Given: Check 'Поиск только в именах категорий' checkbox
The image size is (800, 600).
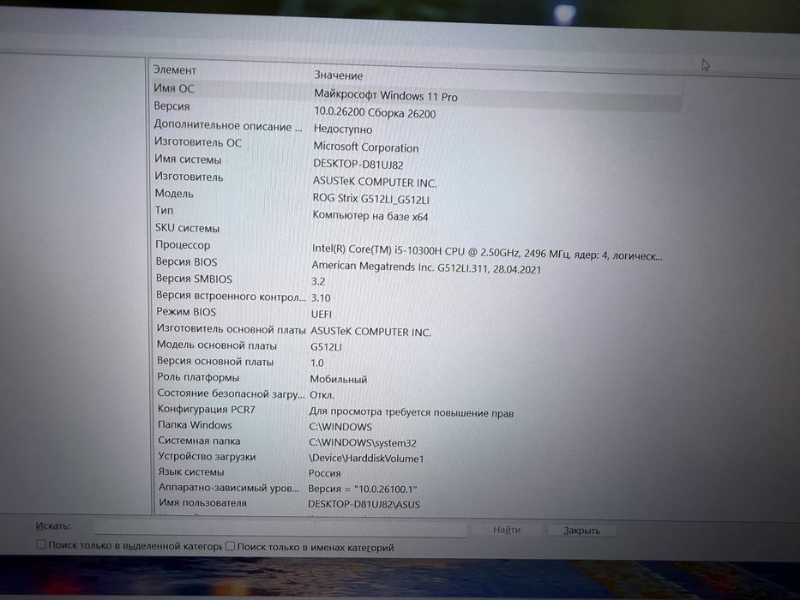Looking at the screenshot, I should pyautogui.click(x=230, y=546).
